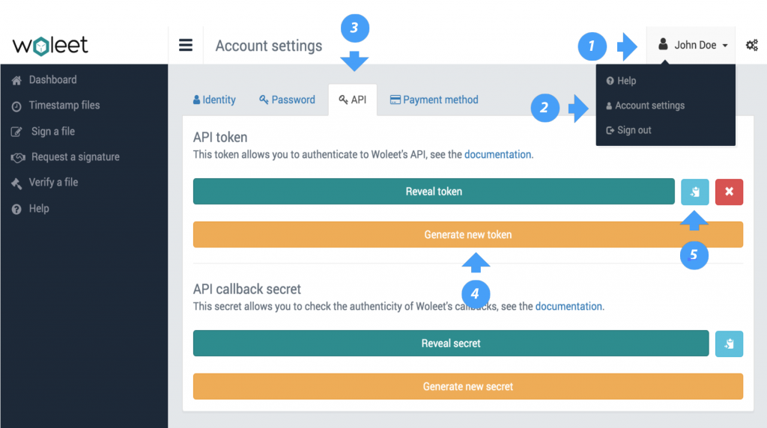Click Generate new token button
This screenshot has width=767, height=428.
click(x=468, y=234)
